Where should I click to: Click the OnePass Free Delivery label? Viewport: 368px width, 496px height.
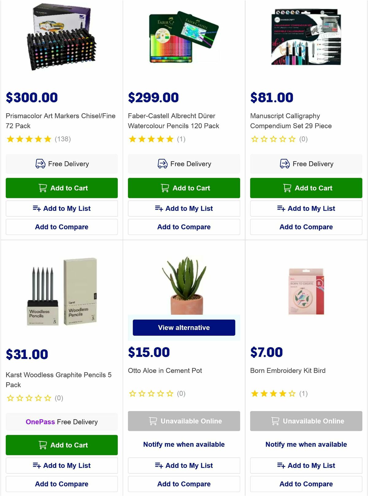(61, 422)
